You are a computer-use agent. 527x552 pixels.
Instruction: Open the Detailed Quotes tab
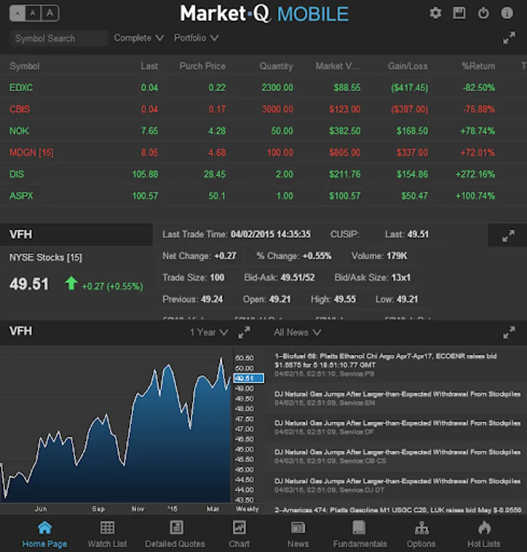pos(175,534)
